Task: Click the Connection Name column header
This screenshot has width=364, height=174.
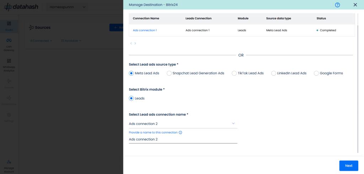Action: tap(146, 18)
